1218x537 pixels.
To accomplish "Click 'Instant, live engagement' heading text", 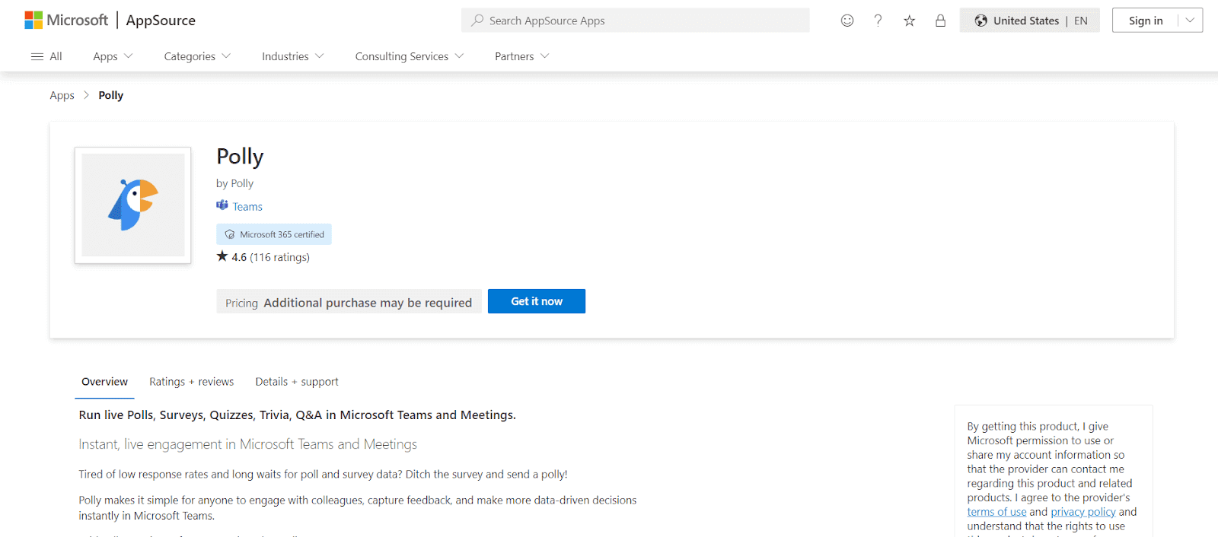I will click(x=247, y=444).
